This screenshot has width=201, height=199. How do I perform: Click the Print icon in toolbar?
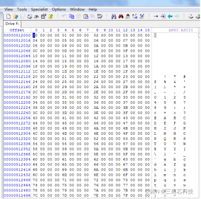click(x=29, y=16)
